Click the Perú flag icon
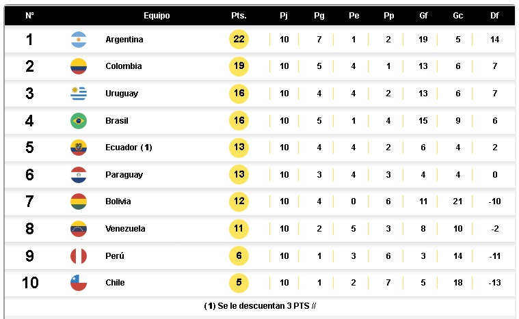Viewport: 519px width, 319px height. pyautogui.click(x=79, y=255)
